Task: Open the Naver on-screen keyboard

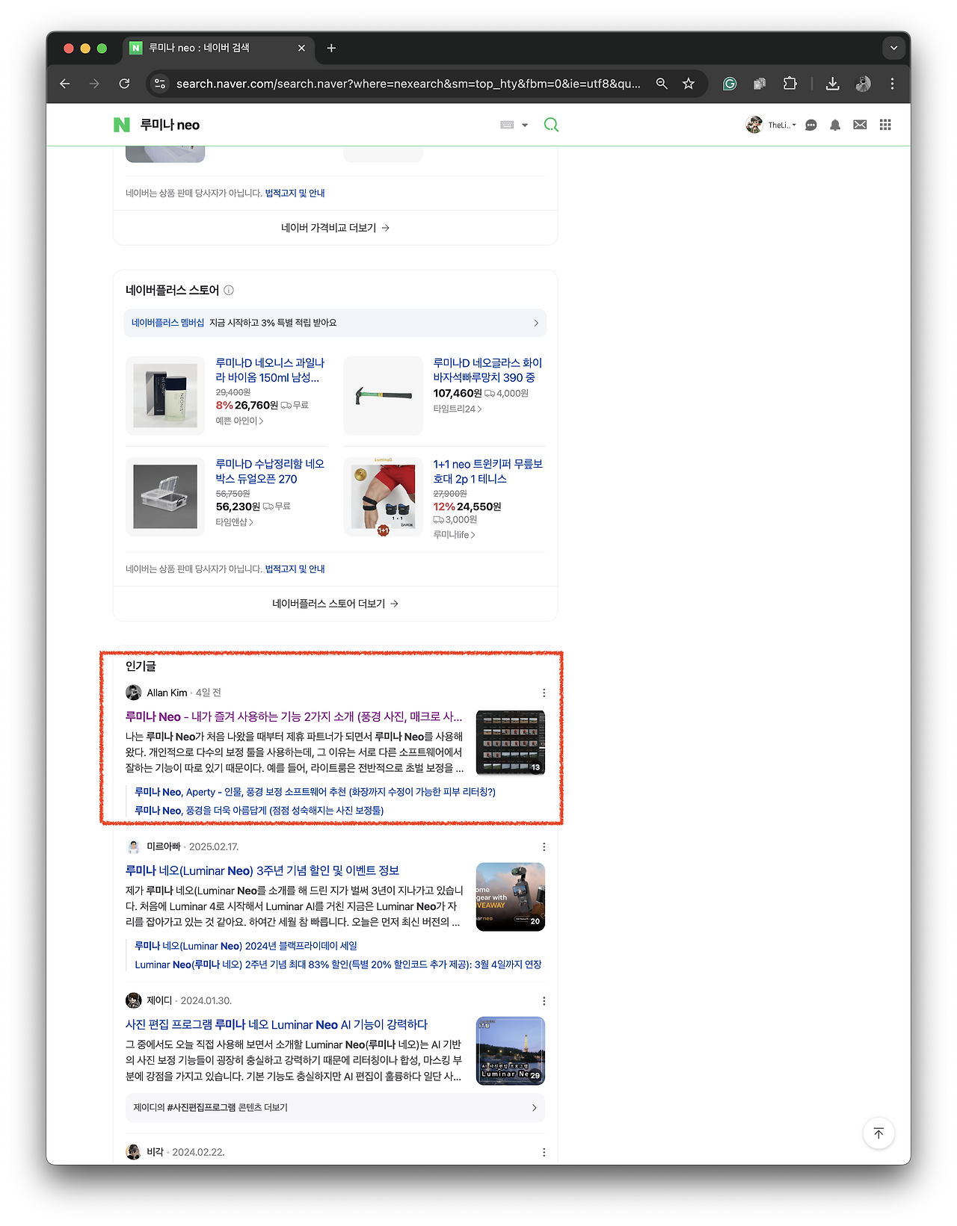Action: pyautogui.click(x=507, y=125)
